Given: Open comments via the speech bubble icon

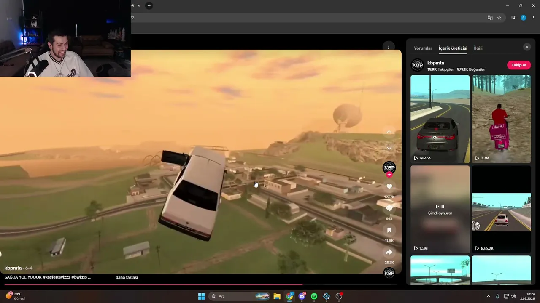Looking at the screenshot, I should pyautogui.click(x=389, y=208).
